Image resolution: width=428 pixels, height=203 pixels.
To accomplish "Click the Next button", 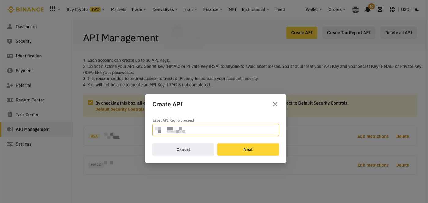I will click(248, 149).
